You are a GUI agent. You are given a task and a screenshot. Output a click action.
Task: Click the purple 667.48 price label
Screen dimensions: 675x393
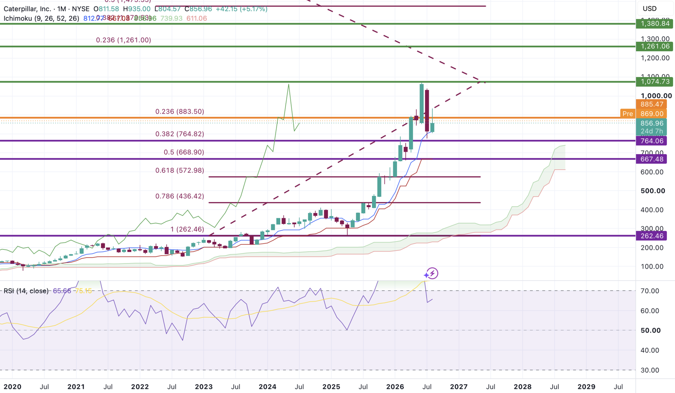click(x=651, y=159)
